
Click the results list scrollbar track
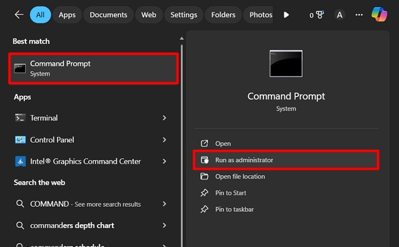182,145
